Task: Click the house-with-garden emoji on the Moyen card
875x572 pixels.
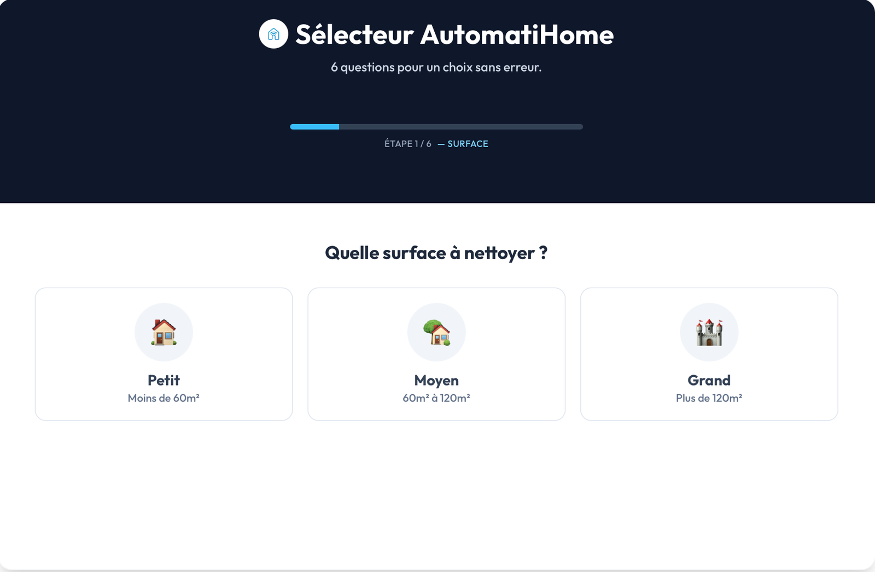Action: (x=436, y=331)
